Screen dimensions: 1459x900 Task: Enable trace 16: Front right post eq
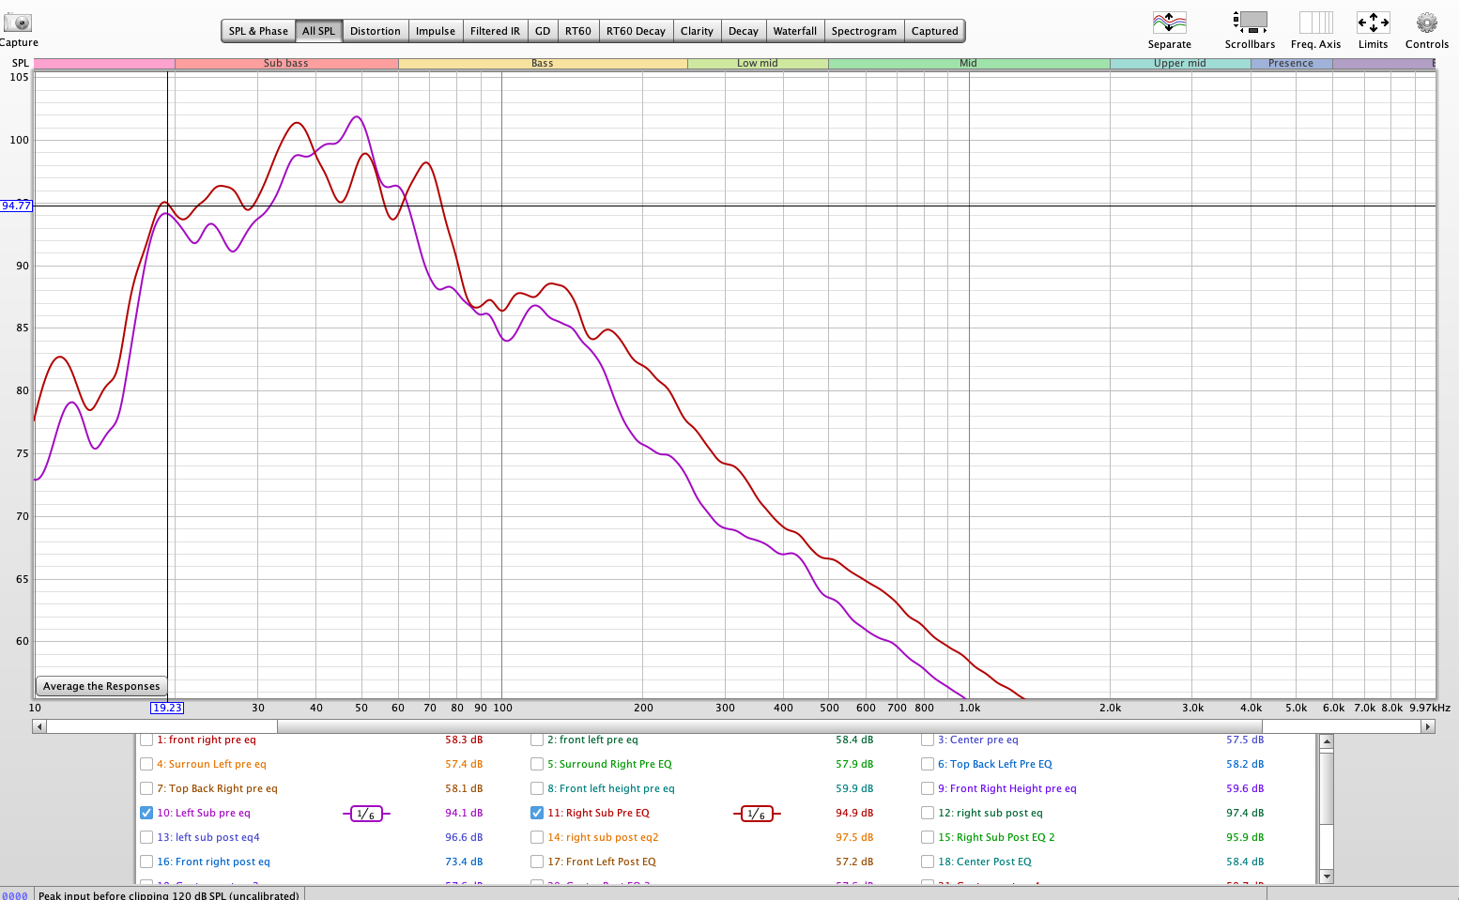pyautogui.click(x=146, y=862)
